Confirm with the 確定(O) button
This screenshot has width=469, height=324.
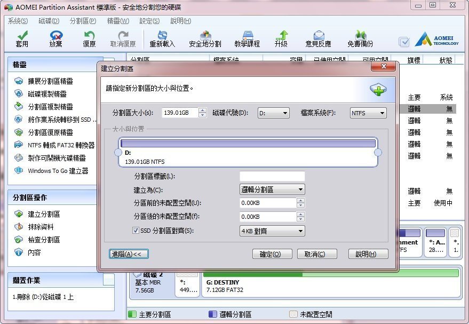click(x=272, y=254)
